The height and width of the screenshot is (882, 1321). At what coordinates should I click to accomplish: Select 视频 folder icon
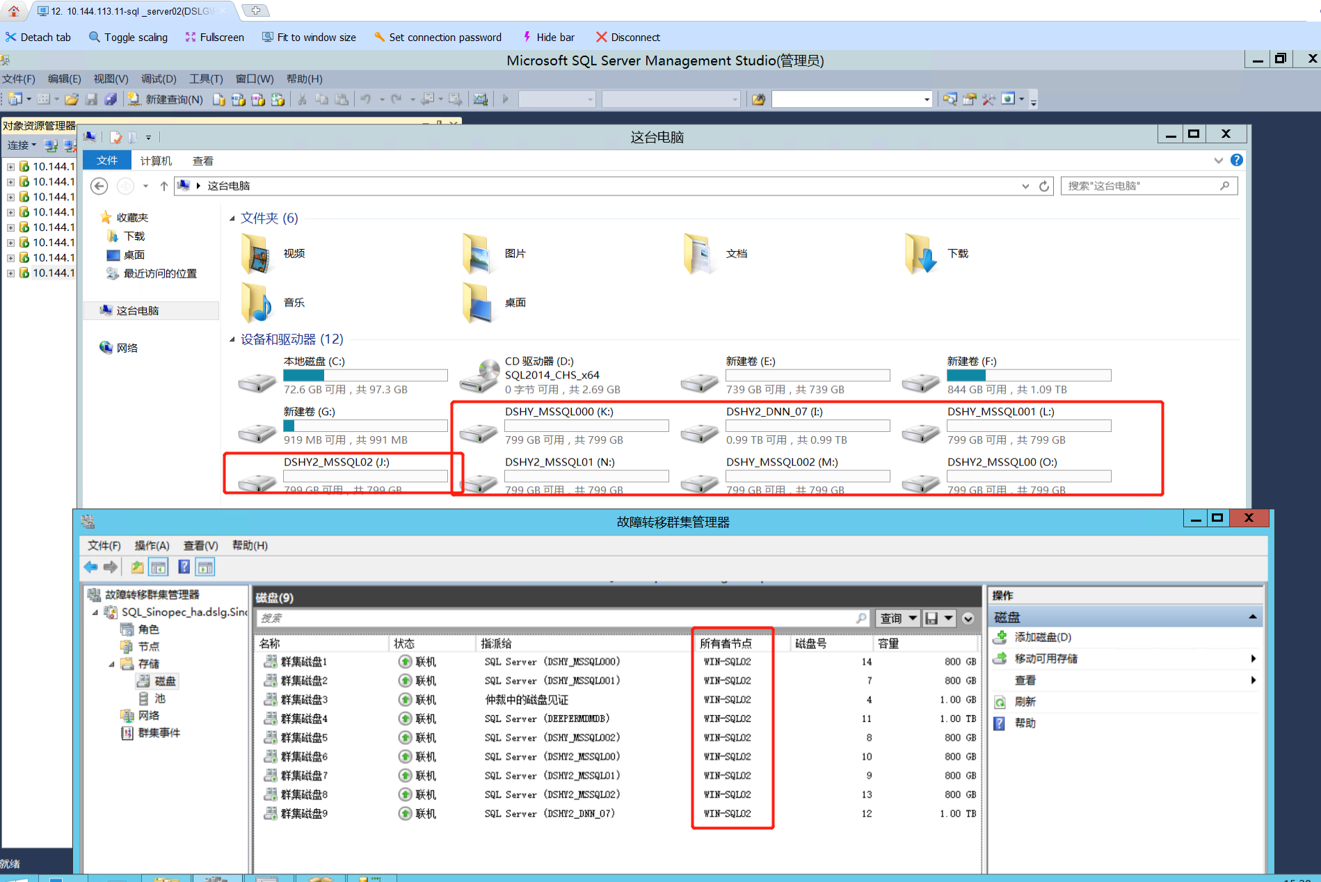256,254
